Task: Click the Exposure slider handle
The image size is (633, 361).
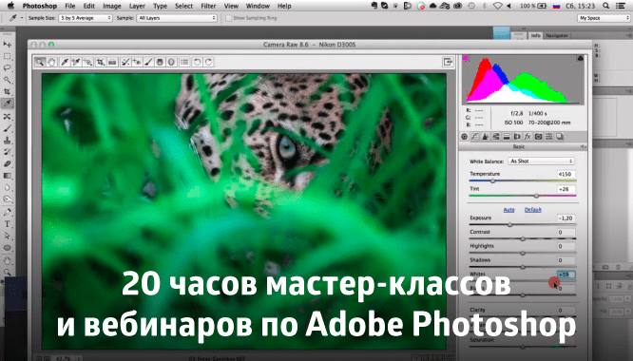Action: [x=509, y=224]
